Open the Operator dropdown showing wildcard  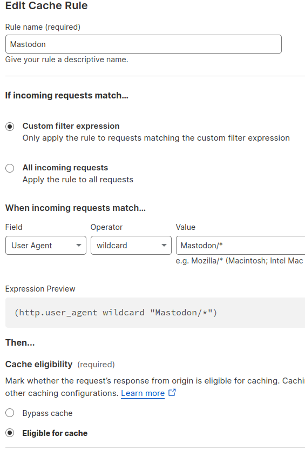tap(131, 246)
